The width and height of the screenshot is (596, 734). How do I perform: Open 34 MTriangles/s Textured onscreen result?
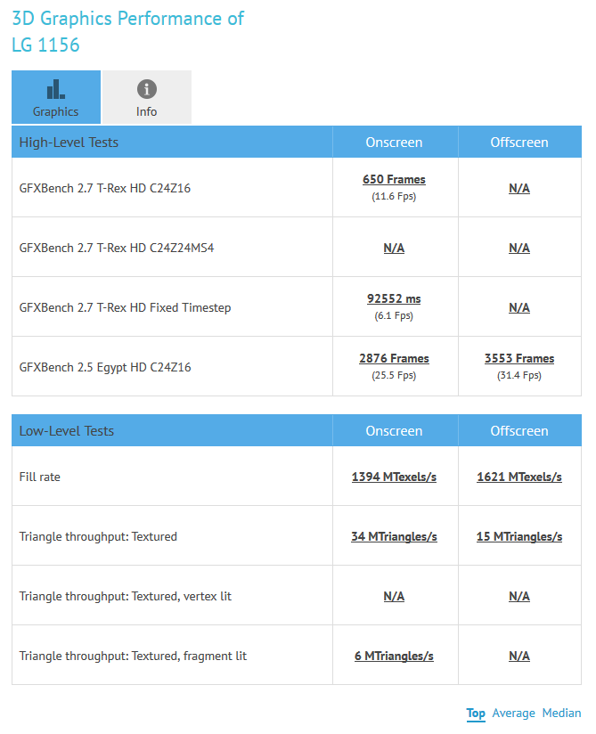(x=394, y=536)
